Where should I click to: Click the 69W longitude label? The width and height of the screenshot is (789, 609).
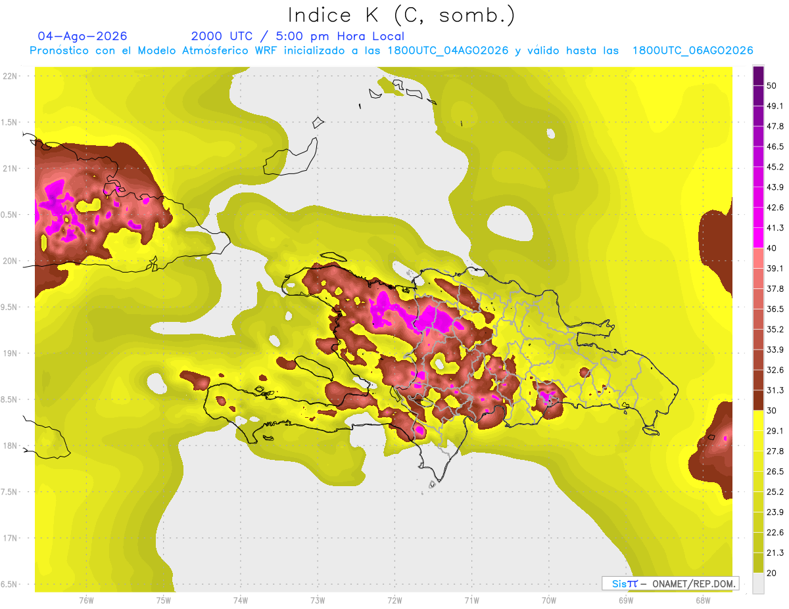(626, 600)
